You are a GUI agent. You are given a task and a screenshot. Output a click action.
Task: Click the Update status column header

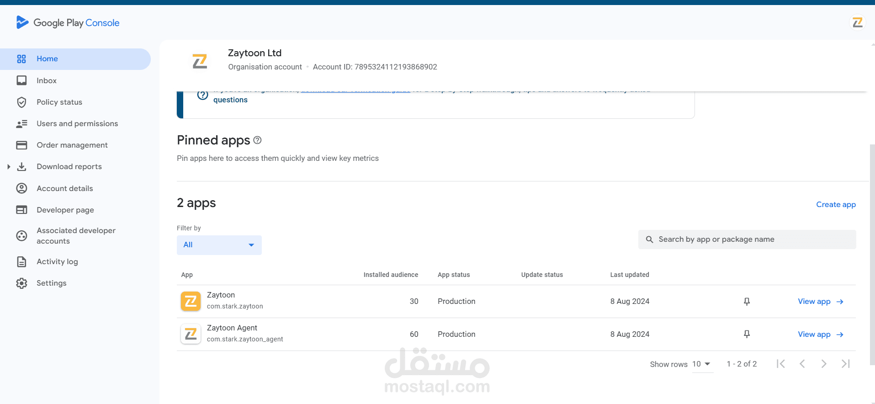tap(542, 275)
